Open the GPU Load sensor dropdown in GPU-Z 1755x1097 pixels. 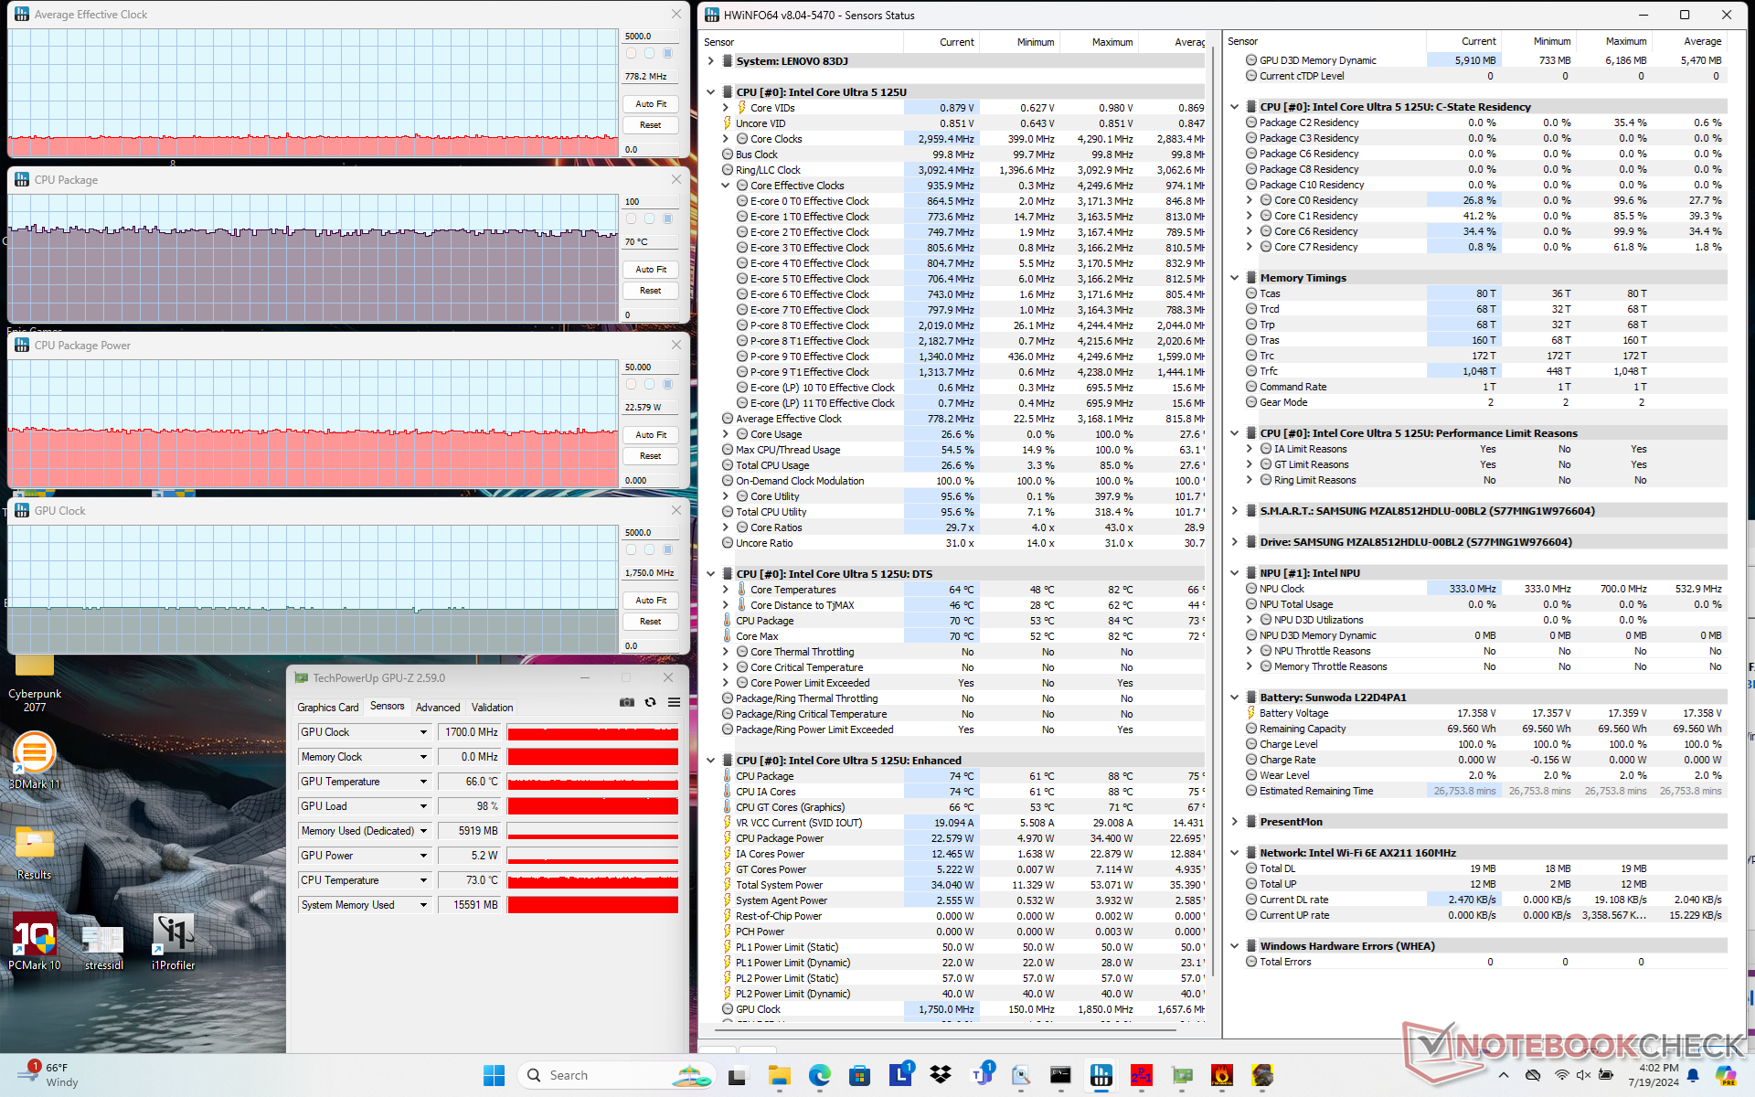423,806
